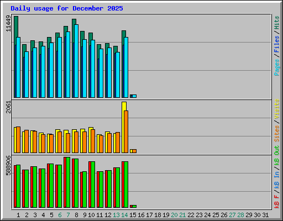Click day 17 on the x-axis
283x221 pixels.
(149, 215)
